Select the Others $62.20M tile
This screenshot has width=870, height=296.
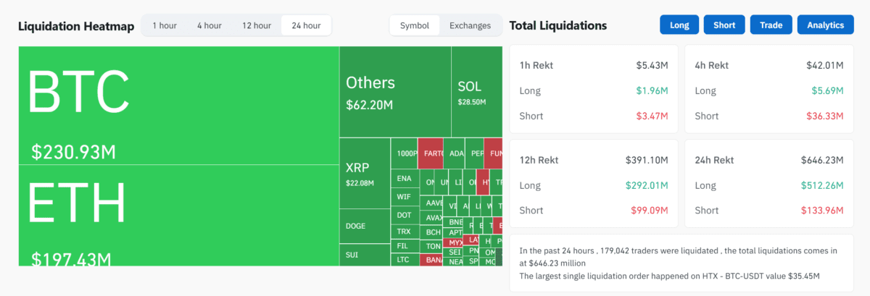[394, 92]
